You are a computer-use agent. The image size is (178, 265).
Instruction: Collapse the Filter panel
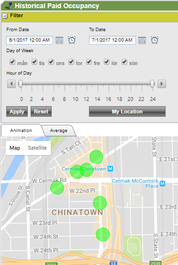pyautogui.click(x=5, y=16)
